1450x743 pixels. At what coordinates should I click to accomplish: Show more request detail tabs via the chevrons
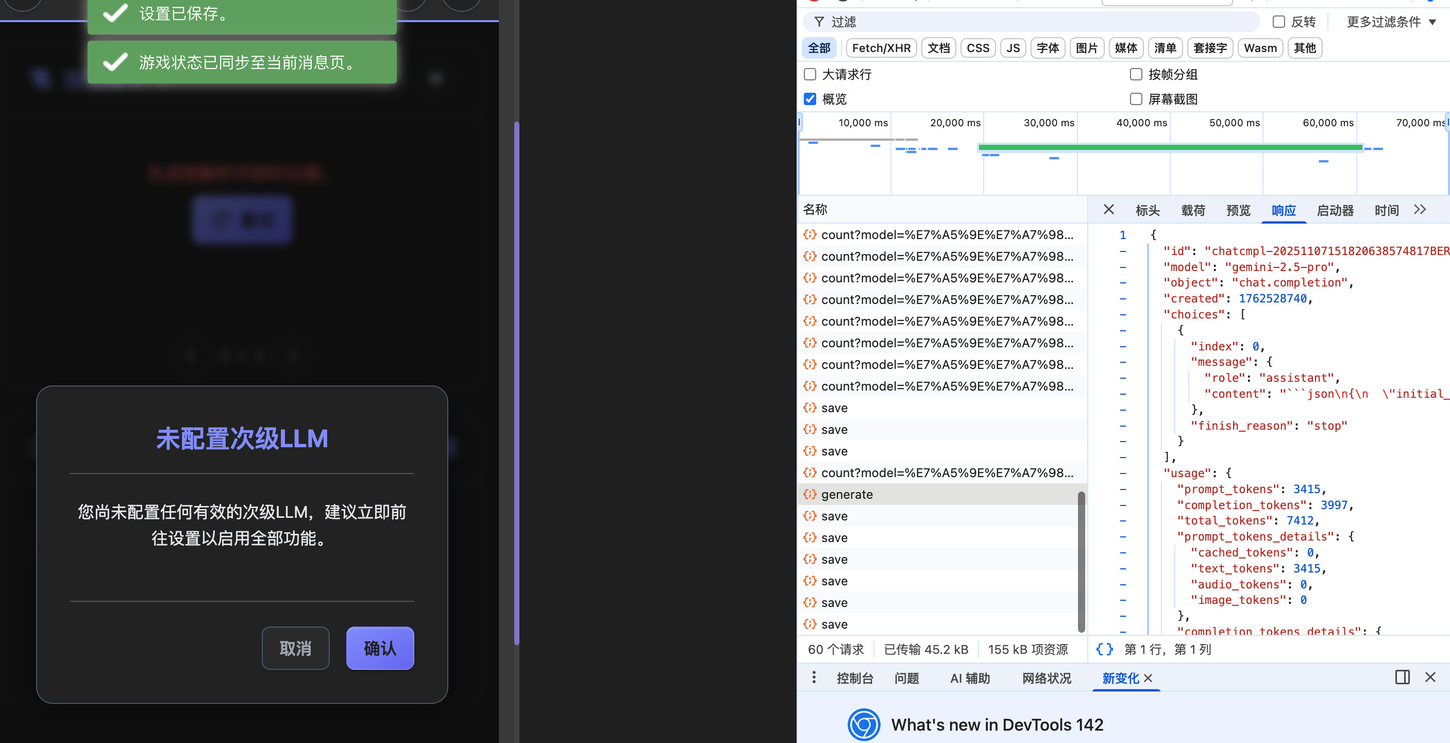[1420, 209]
